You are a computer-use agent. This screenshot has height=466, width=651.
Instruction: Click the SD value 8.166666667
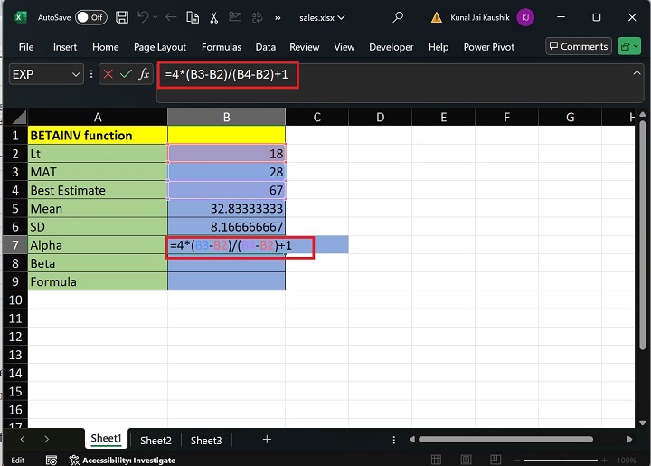(226, 227)
